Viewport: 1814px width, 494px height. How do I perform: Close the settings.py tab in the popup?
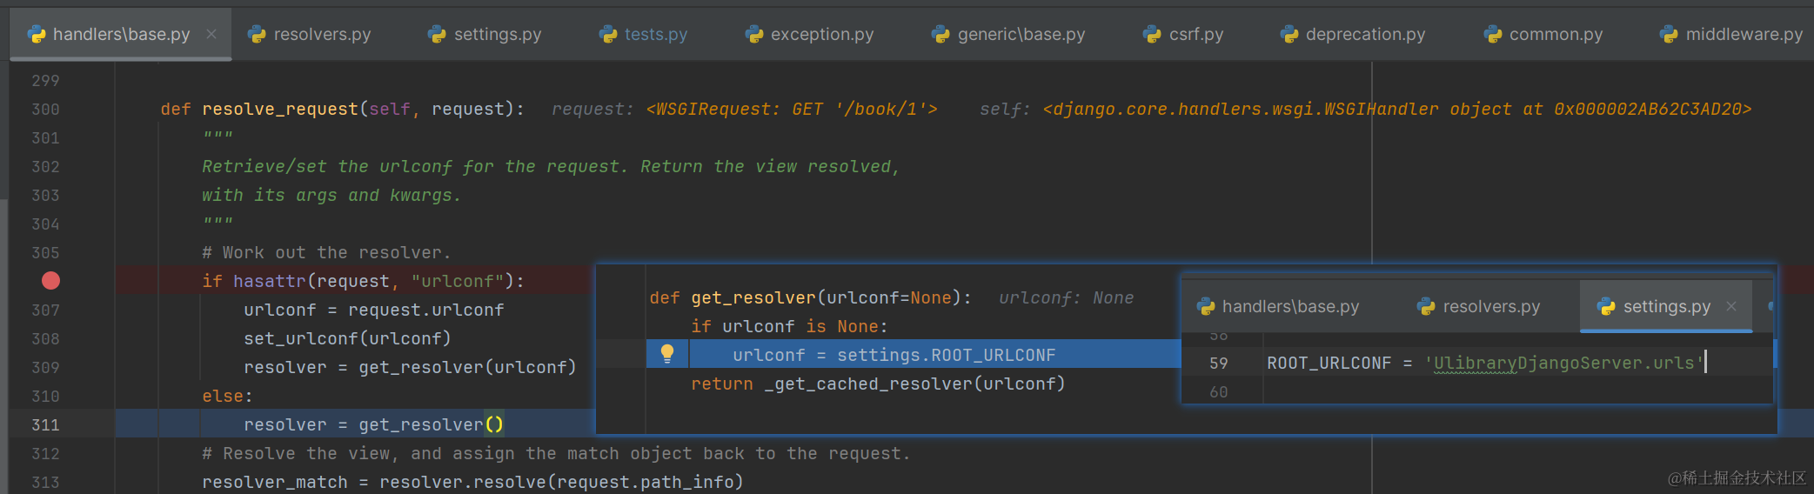pos(1731,306)
